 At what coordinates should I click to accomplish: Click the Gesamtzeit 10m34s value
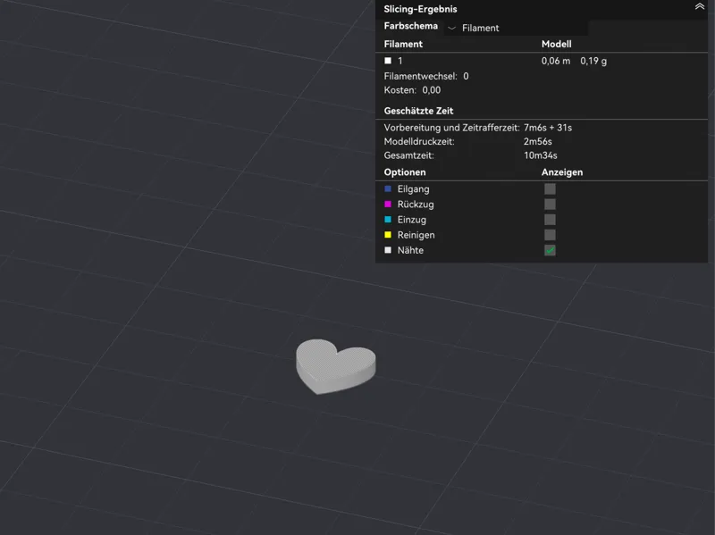(541, 155)
